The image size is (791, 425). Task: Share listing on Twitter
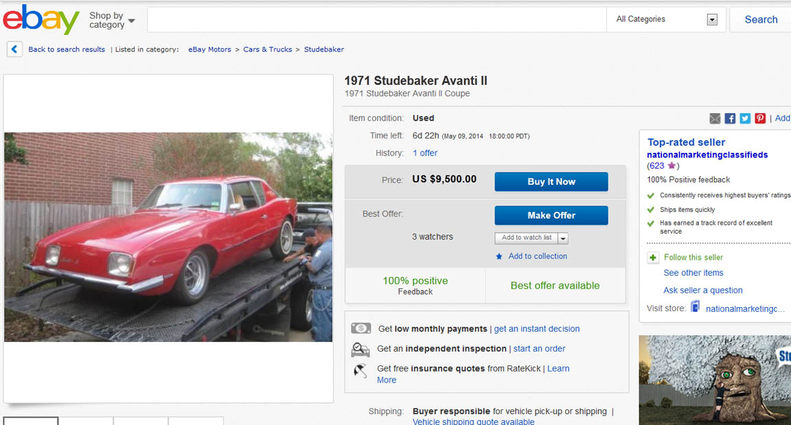point(745,119)
